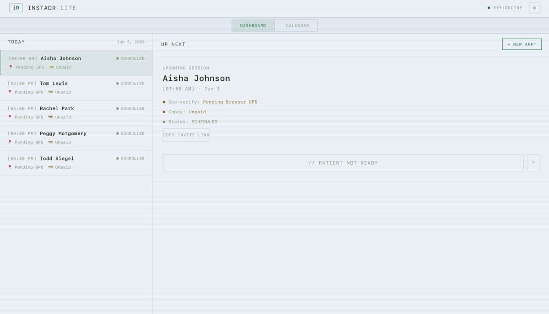Click the pin icon in Tom Lewis's row
This screenshot has height=314, width=549.
pyautogui.click(x=10, y=92)
